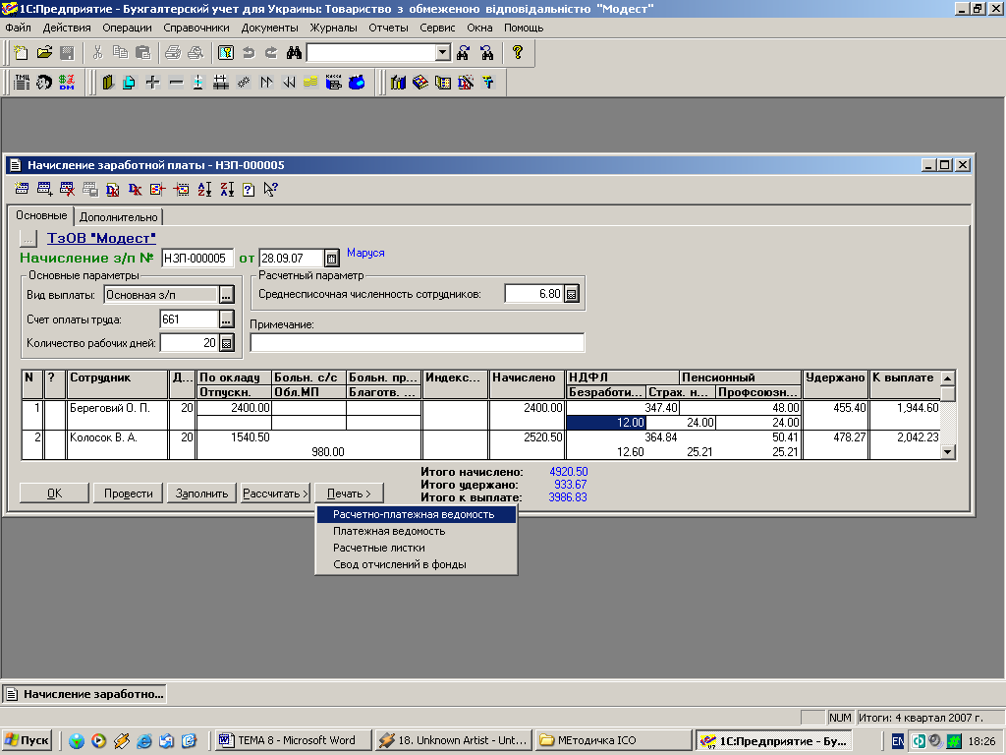The image size is (1006, 755).
Task: Click the Маруся user link
Action: coord(365,253)
